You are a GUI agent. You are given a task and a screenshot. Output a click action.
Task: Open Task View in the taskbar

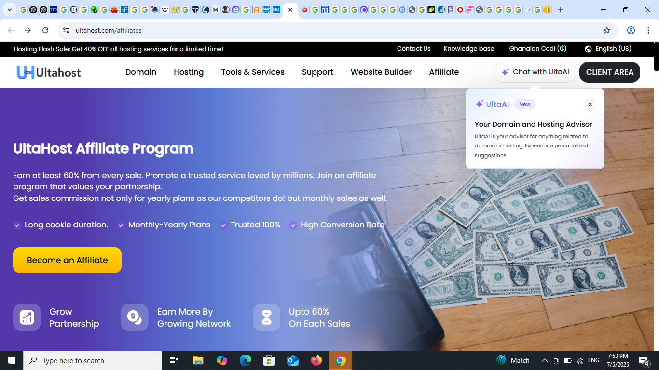point(174,360)
